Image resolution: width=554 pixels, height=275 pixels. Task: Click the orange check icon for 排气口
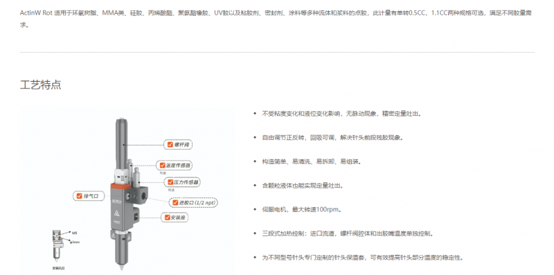pos(79,196)
